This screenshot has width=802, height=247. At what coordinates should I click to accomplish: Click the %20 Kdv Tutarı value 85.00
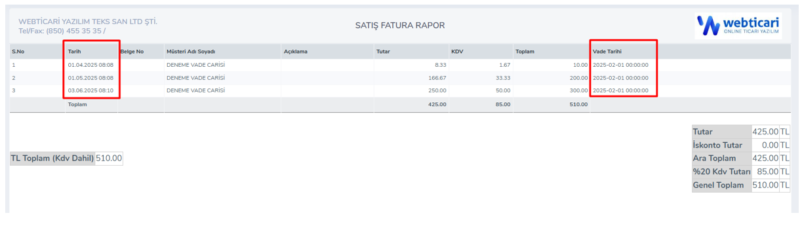[768, 172]
